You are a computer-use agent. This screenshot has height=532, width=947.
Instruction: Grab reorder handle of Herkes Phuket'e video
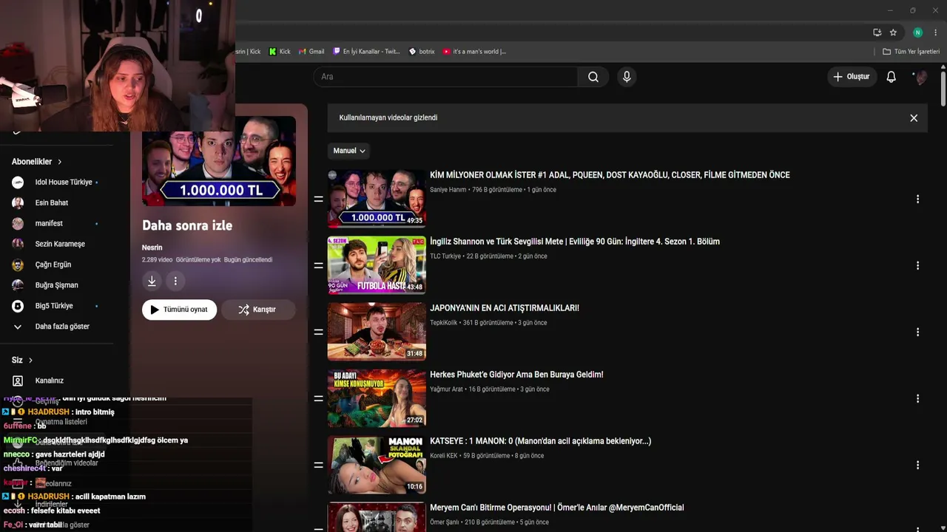pyautogui.click(x=318, y=398)
